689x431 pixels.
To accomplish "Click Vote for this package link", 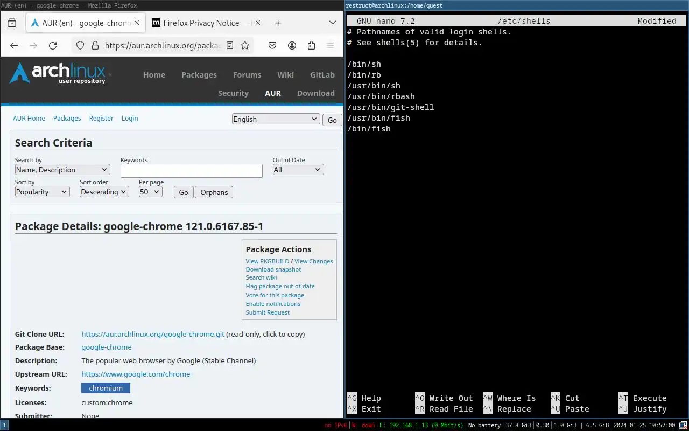I will pos(275,295).
